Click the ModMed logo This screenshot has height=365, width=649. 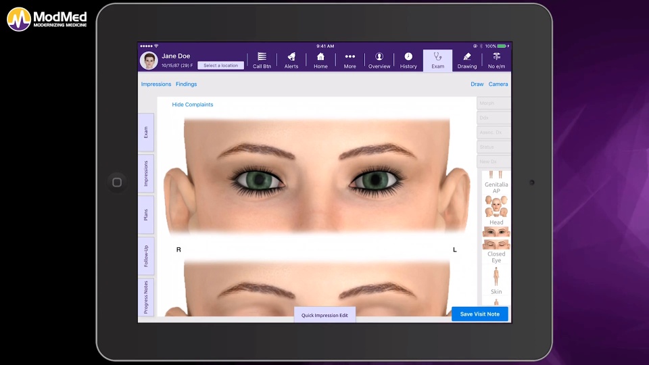point(47,19)
